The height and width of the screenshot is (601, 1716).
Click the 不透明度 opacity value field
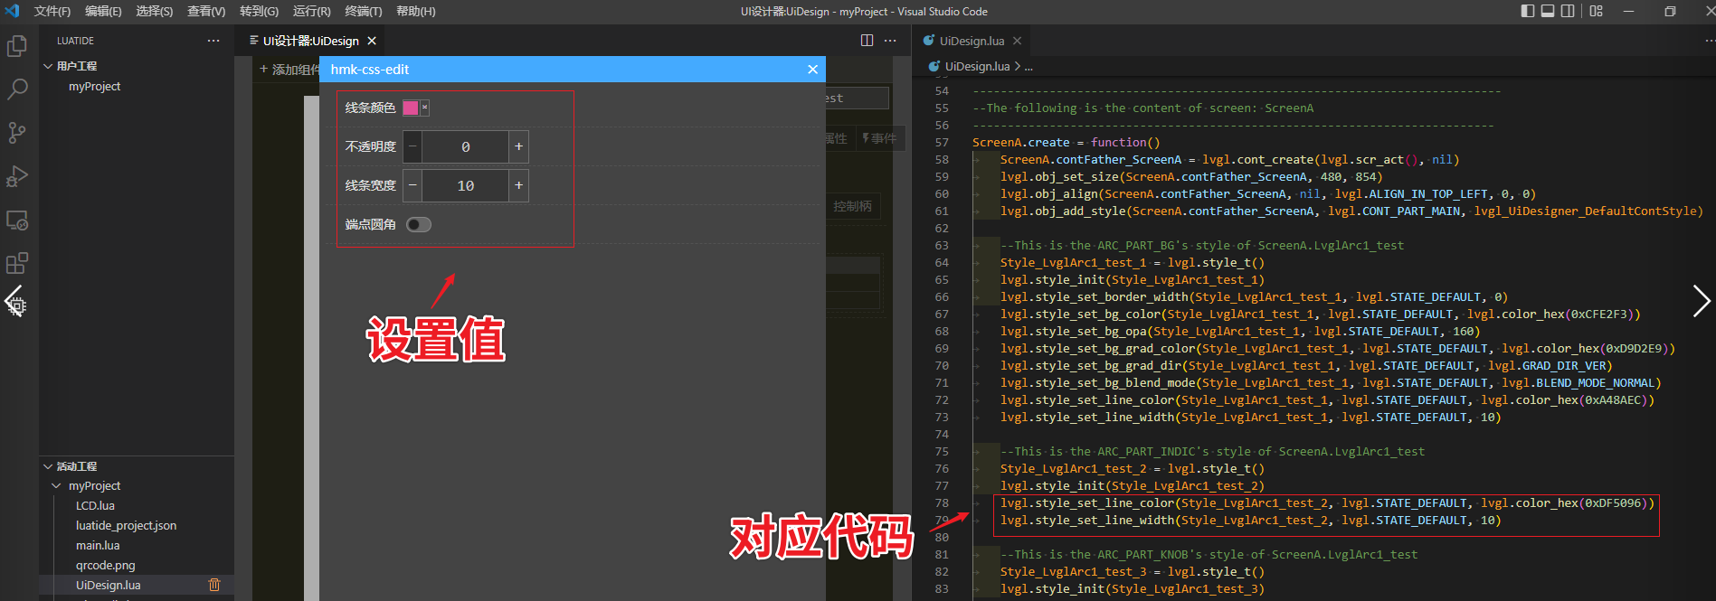click(465, 146)
